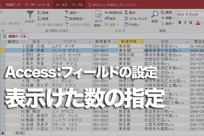Click the address 杉並区高円寺南x-x
This screenshot has height=136, width=204.
pos(167,116)
